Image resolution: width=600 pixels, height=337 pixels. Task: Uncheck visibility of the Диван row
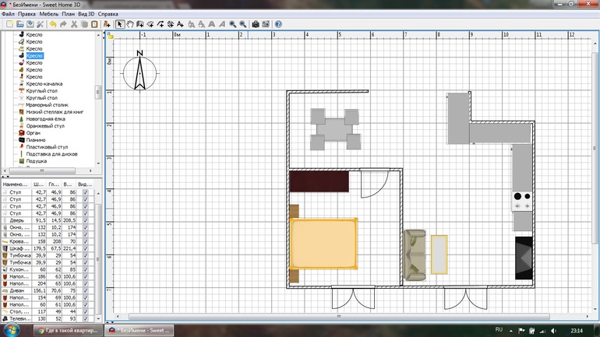click(85, 290)
